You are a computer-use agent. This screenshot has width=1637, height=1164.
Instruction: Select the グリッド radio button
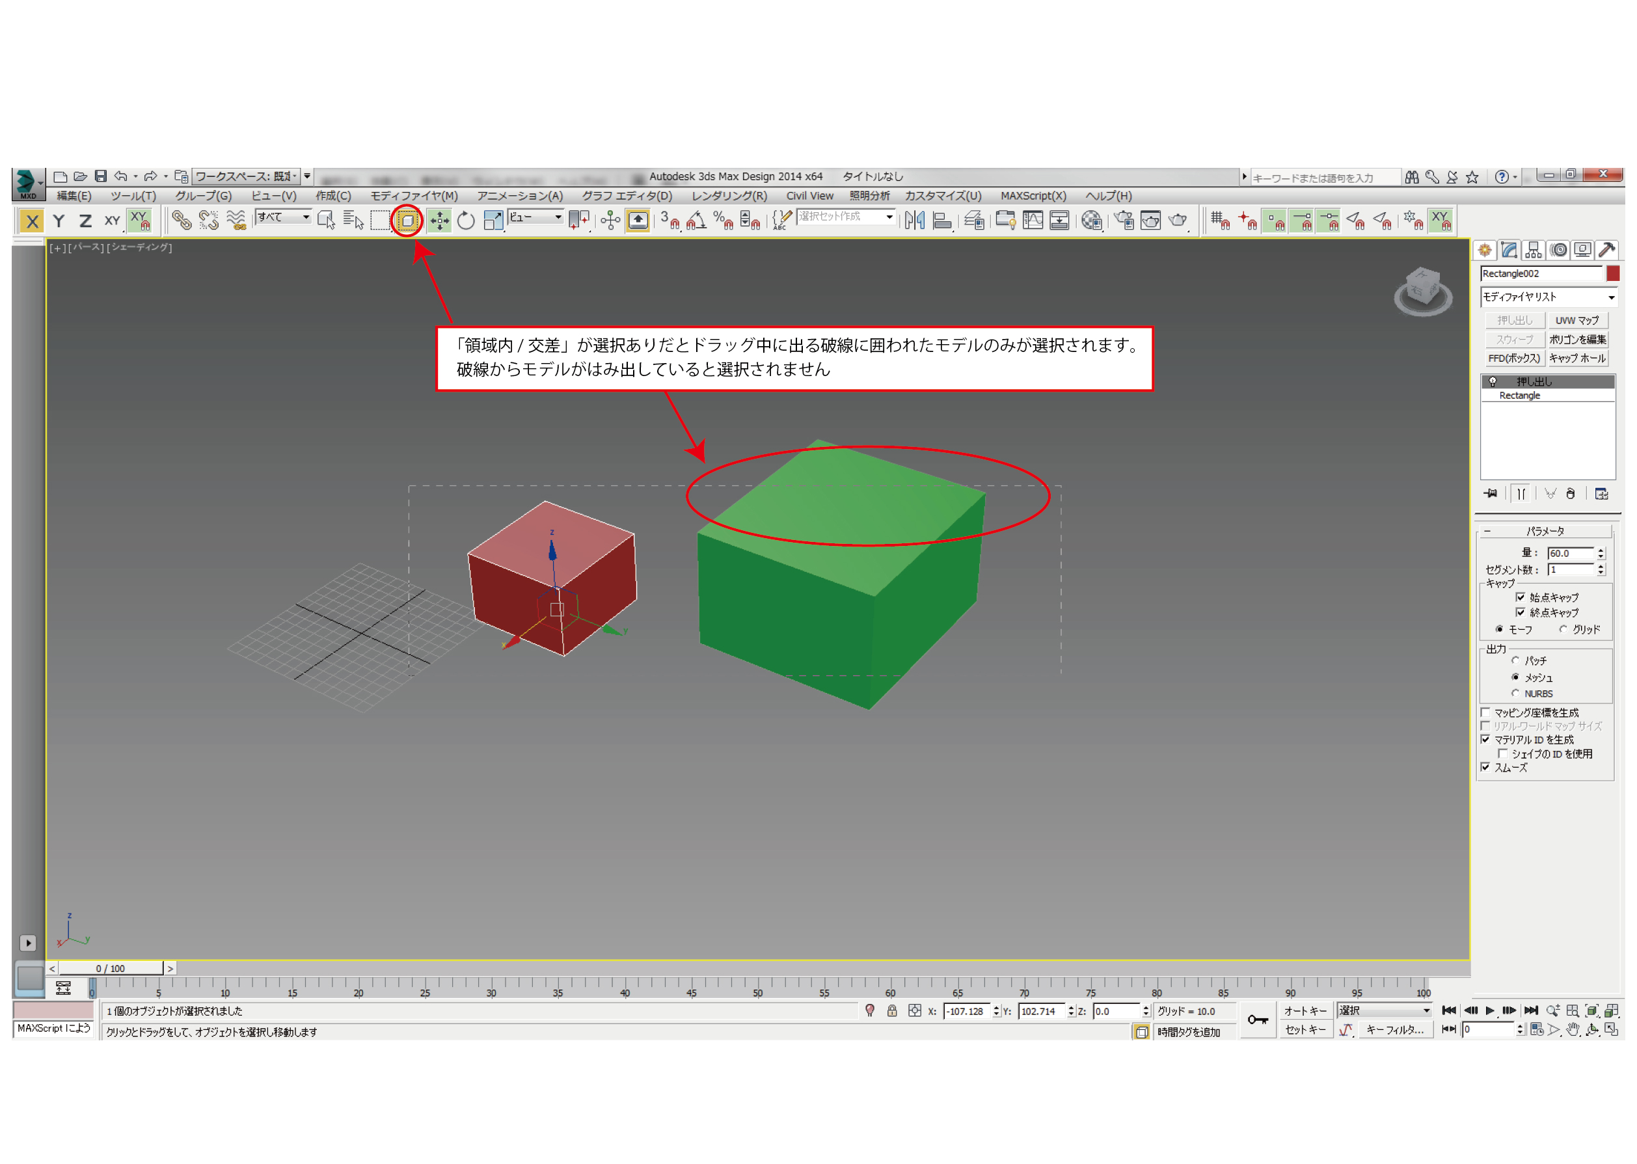(x=1563, y=629)
